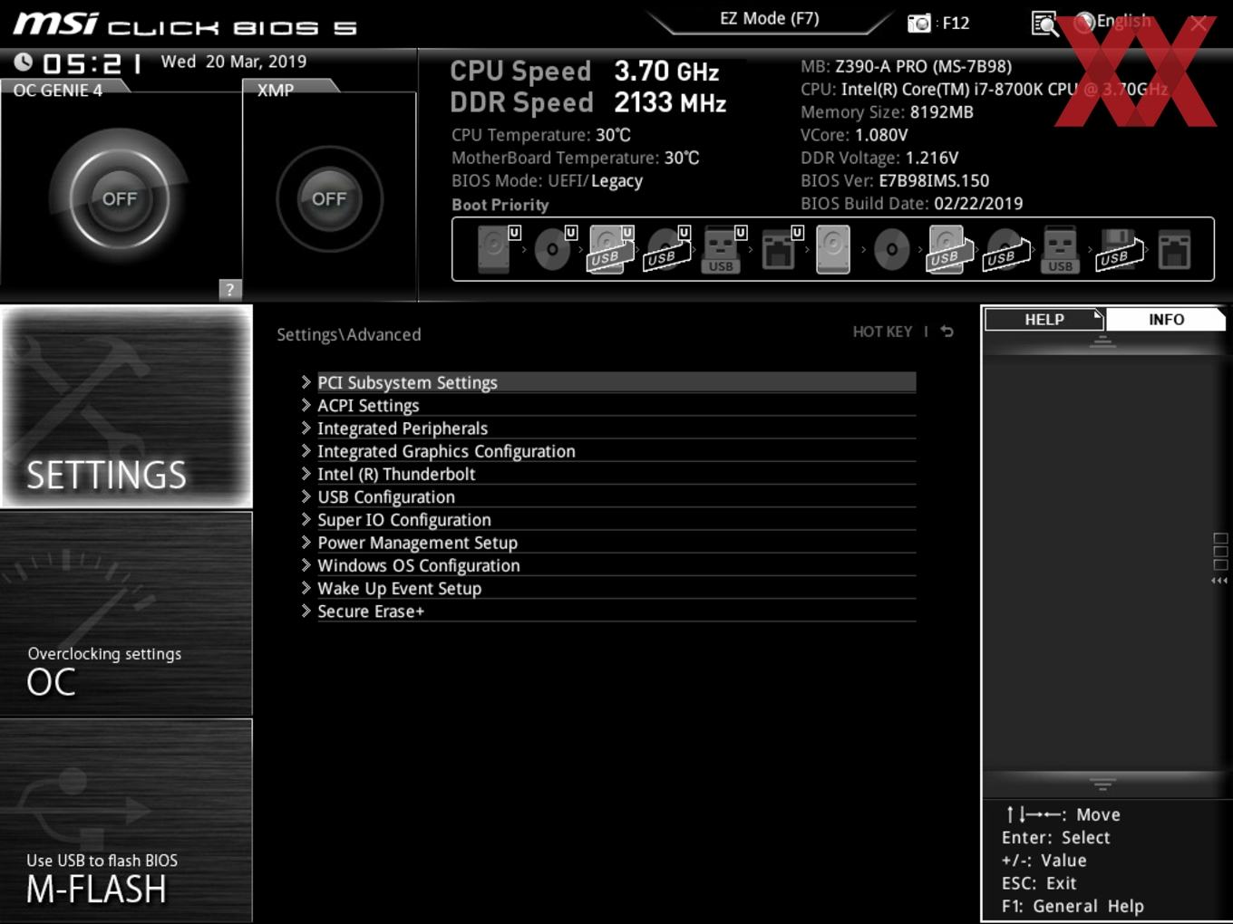Click the question mark help icon under OC Genie
Image resolution: width=1233 pixels, height=924 pixels.
[230, 289]
